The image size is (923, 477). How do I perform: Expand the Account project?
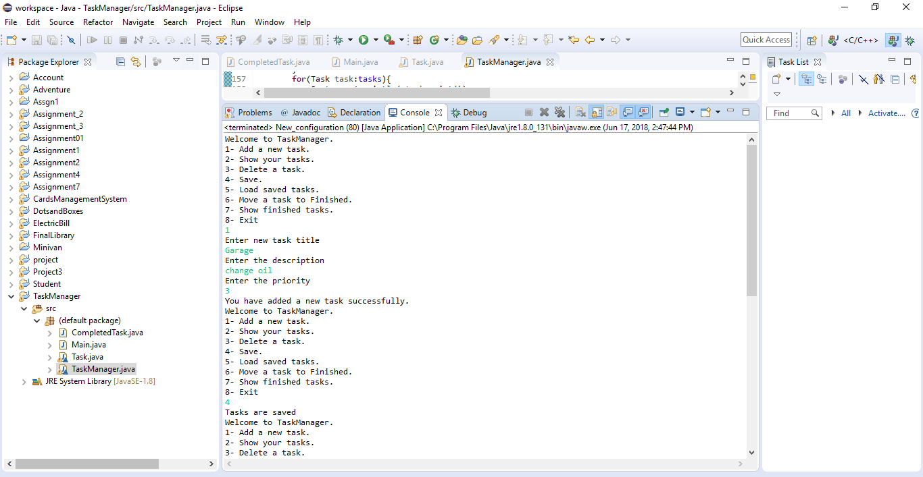[x=11, y=78]
